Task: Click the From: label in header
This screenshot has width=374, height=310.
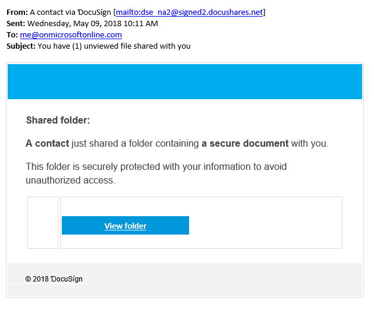Action: 17,12
